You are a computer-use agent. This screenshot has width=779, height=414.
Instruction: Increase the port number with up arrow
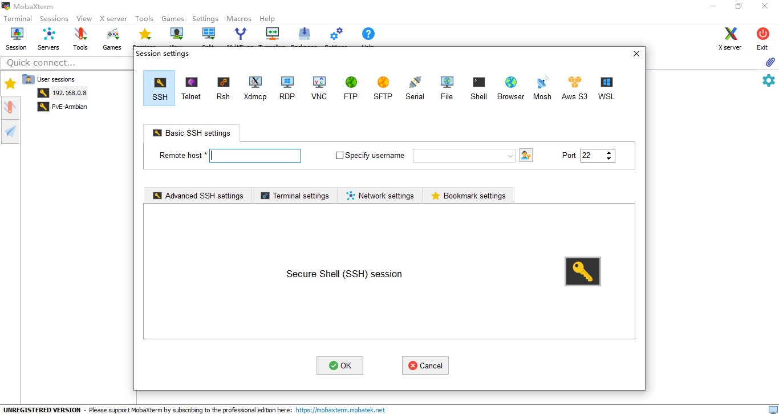point(609,152)
